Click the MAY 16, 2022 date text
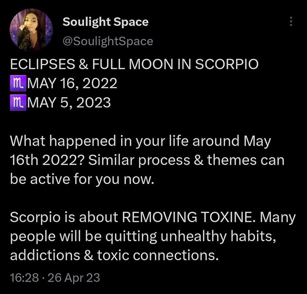 point(72,83)
